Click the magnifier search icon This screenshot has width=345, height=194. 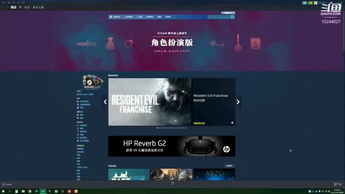pyautogui.click(x=232, y=17)
